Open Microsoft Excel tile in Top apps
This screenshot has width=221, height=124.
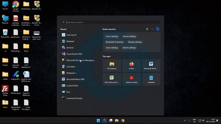click(112, 79)
